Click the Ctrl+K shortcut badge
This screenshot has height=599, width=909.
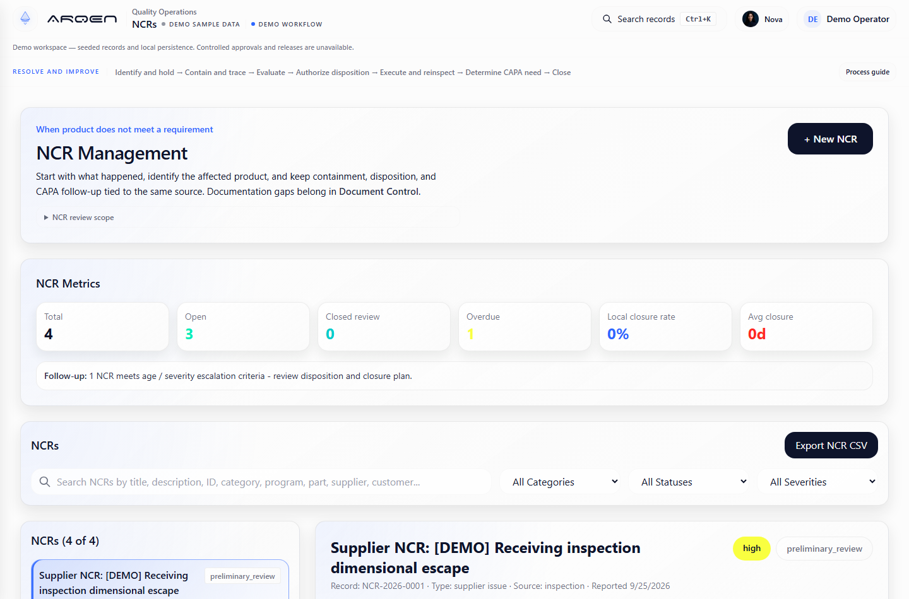click(x=698, y=19)
